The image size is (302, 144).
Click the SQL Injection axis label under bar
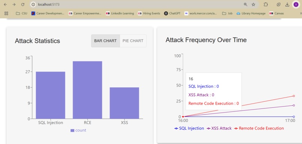(51, 123)
